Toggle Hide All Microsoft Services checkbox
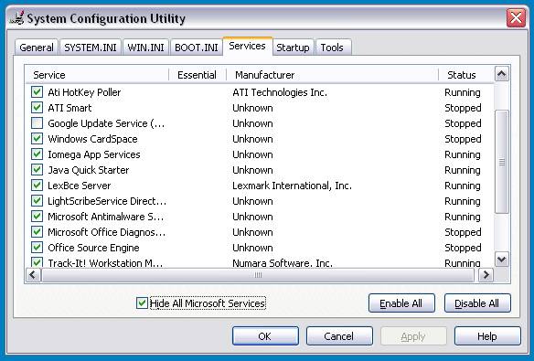This screenshot has height=361, width=534. pyautogui.click(x=142, y=303)
